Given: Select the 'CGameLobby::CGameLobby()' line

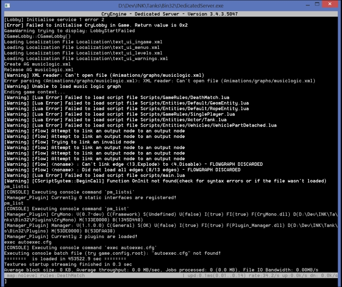Looking at the screenshot, I should [x=37, y=36].
